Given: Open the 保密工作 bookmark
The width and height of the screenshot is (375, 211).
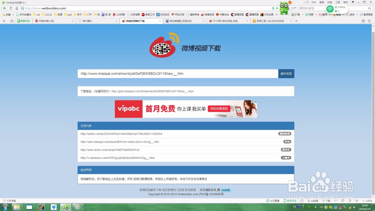Looking at the screenshot, I should [x=148, y=15].
